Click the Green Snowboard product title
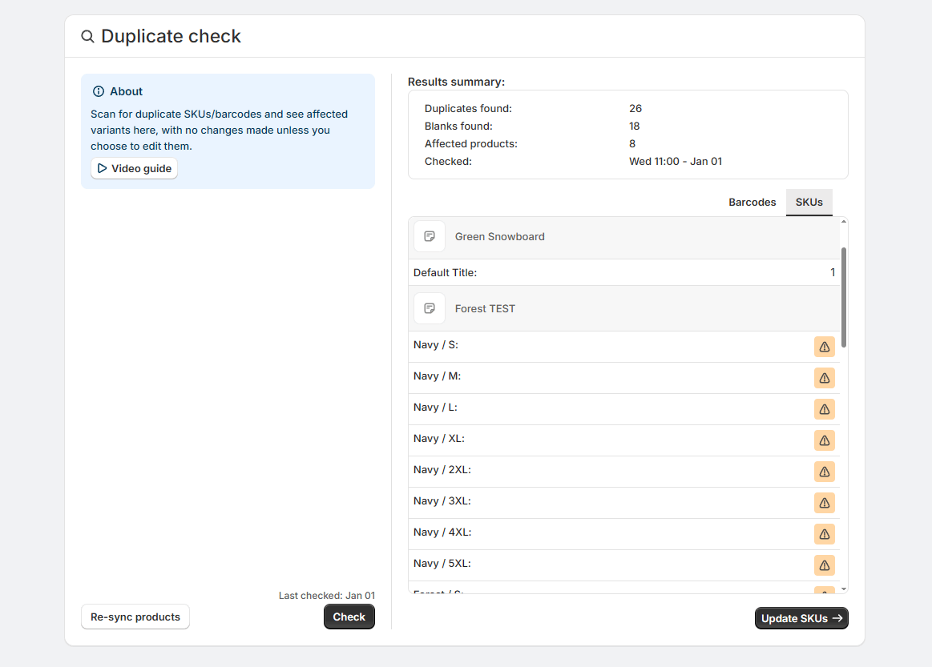 [x=499, y=237]
